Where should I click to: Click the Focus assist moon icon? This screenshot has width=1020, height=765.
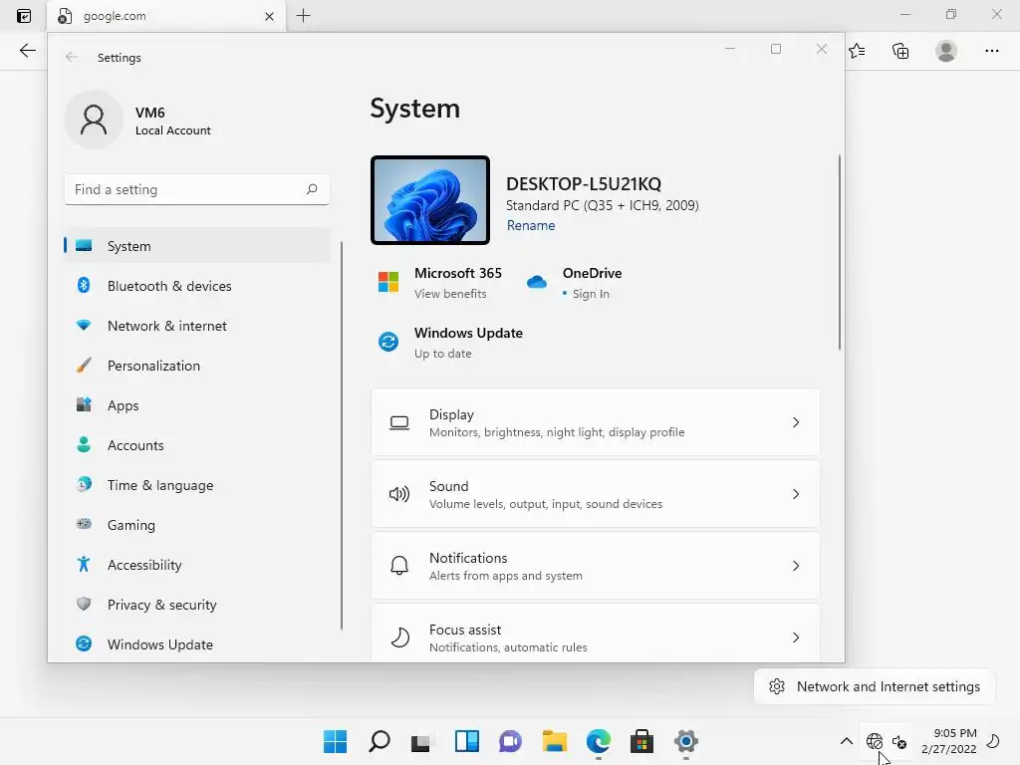click(x=400, y=637)
